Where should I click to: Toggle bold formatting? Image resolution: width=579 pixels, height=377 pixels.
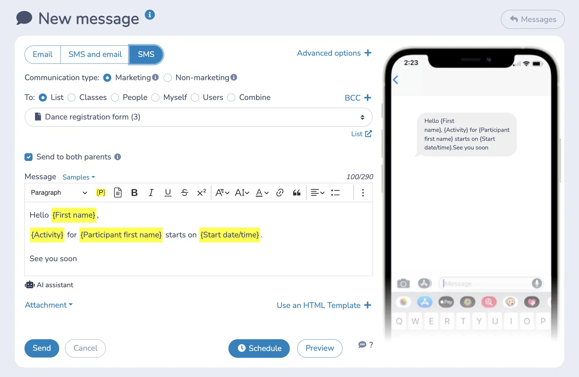pos(134,193)
